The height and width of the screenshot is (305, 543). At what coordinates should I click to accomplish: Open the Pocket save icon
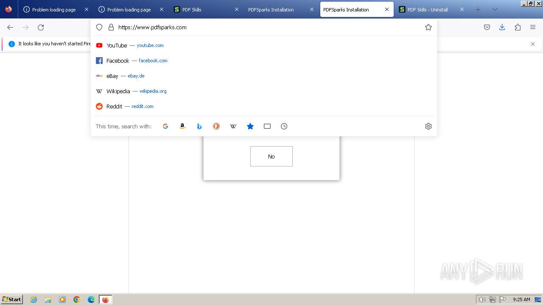487,27
